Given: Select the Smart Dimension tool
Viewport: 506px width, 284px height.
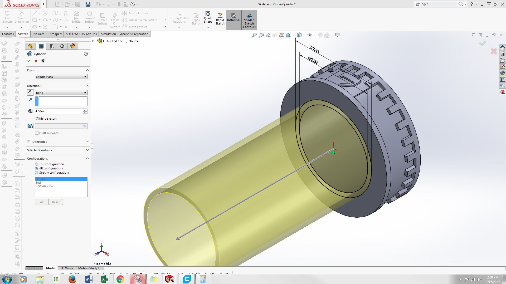Looking at the screenshot, I should tap(22, 14).
